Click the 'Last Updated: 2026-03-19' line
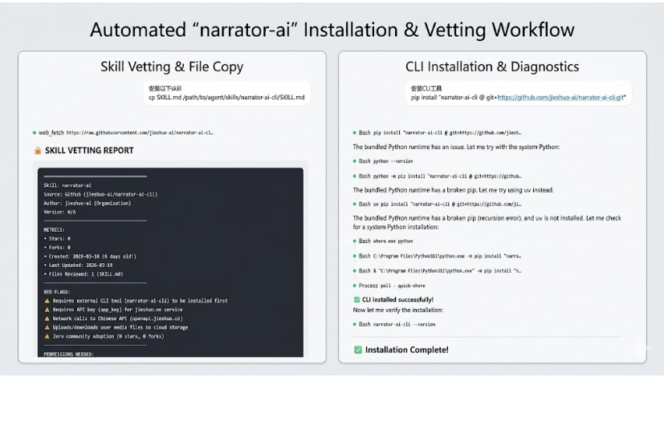This screenshot has height=442, width=664. pyautogui.click(x=79, y=266)
